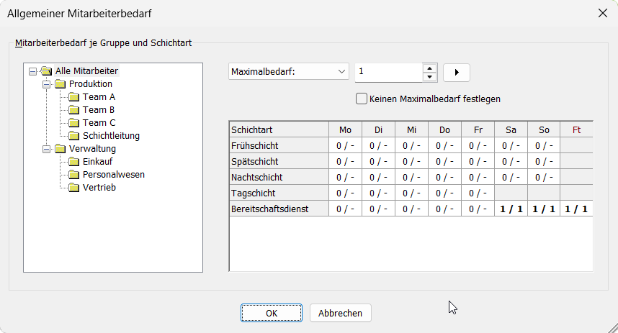Image resolution: width=618 pixels, height=333 pixels.
Task: Select the Spätschicht row label
Action: pyautogui.click(x=279, y=161)
